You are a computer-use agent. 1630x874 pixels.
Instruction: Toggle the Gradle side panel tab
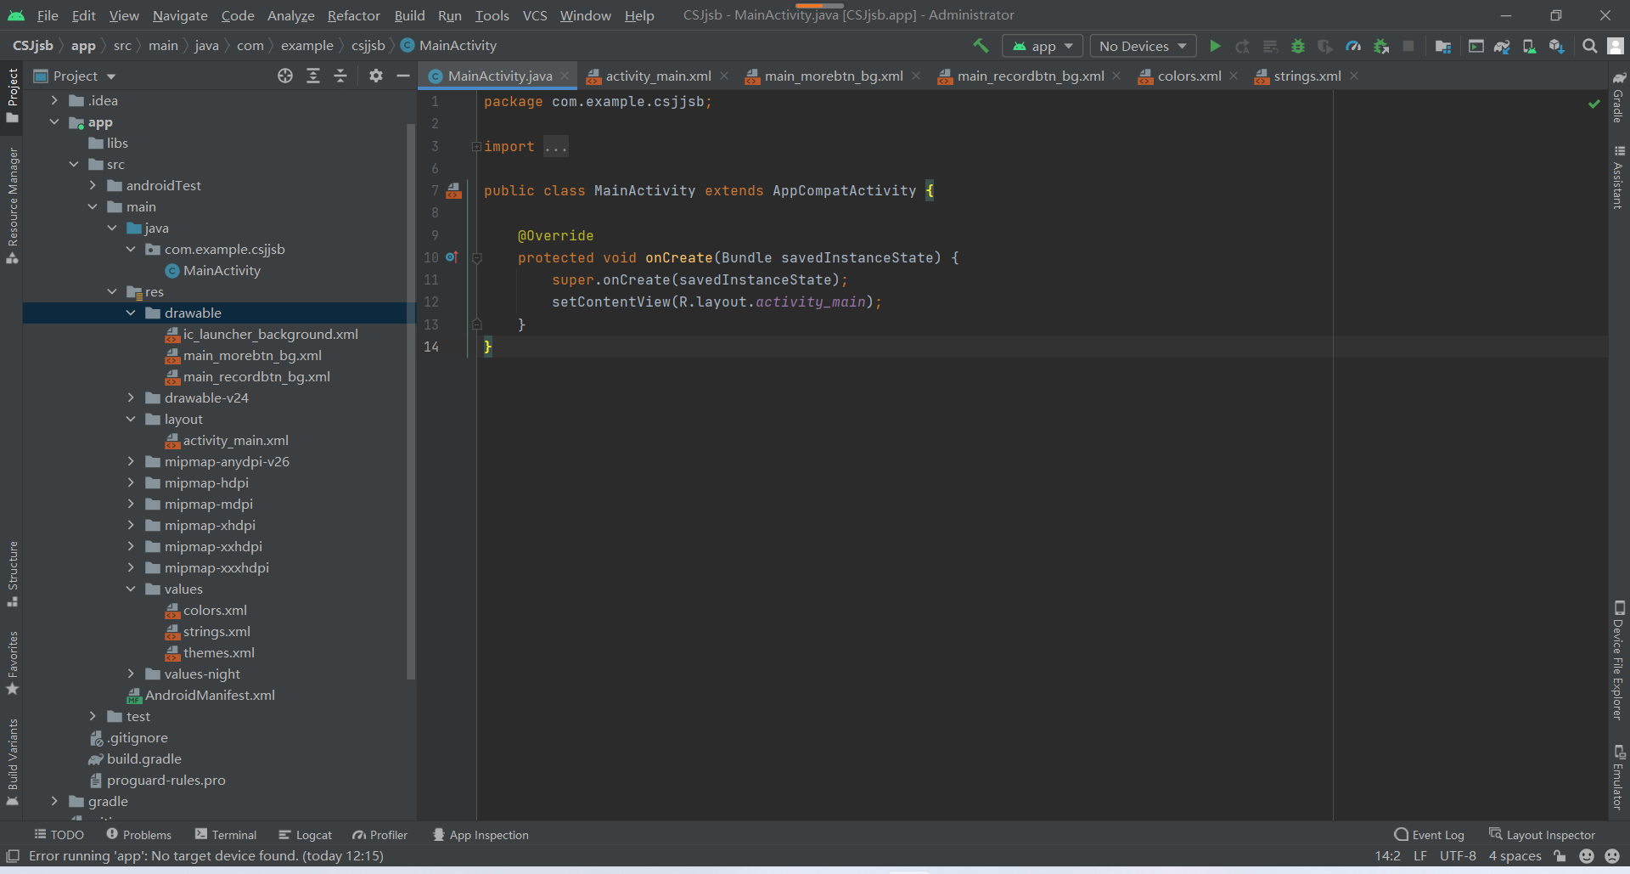(1618, 98)
